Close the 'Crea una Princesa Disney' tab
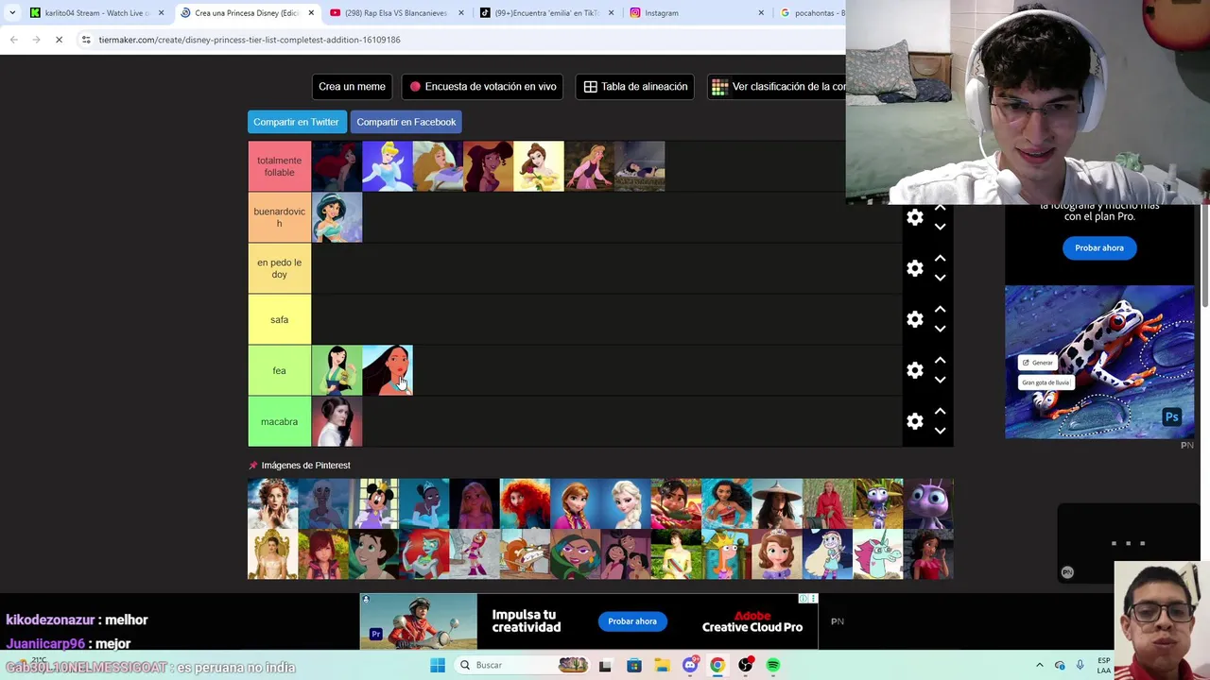This screenshot has width=1210, height=680. point(311,13)
